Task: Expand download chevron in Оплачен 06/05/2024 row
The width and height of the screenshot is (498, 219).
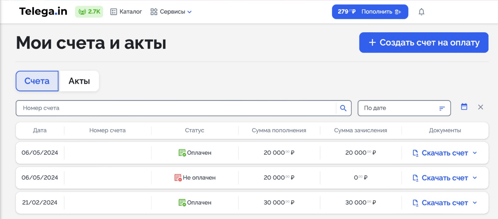Action: (475, 153)
